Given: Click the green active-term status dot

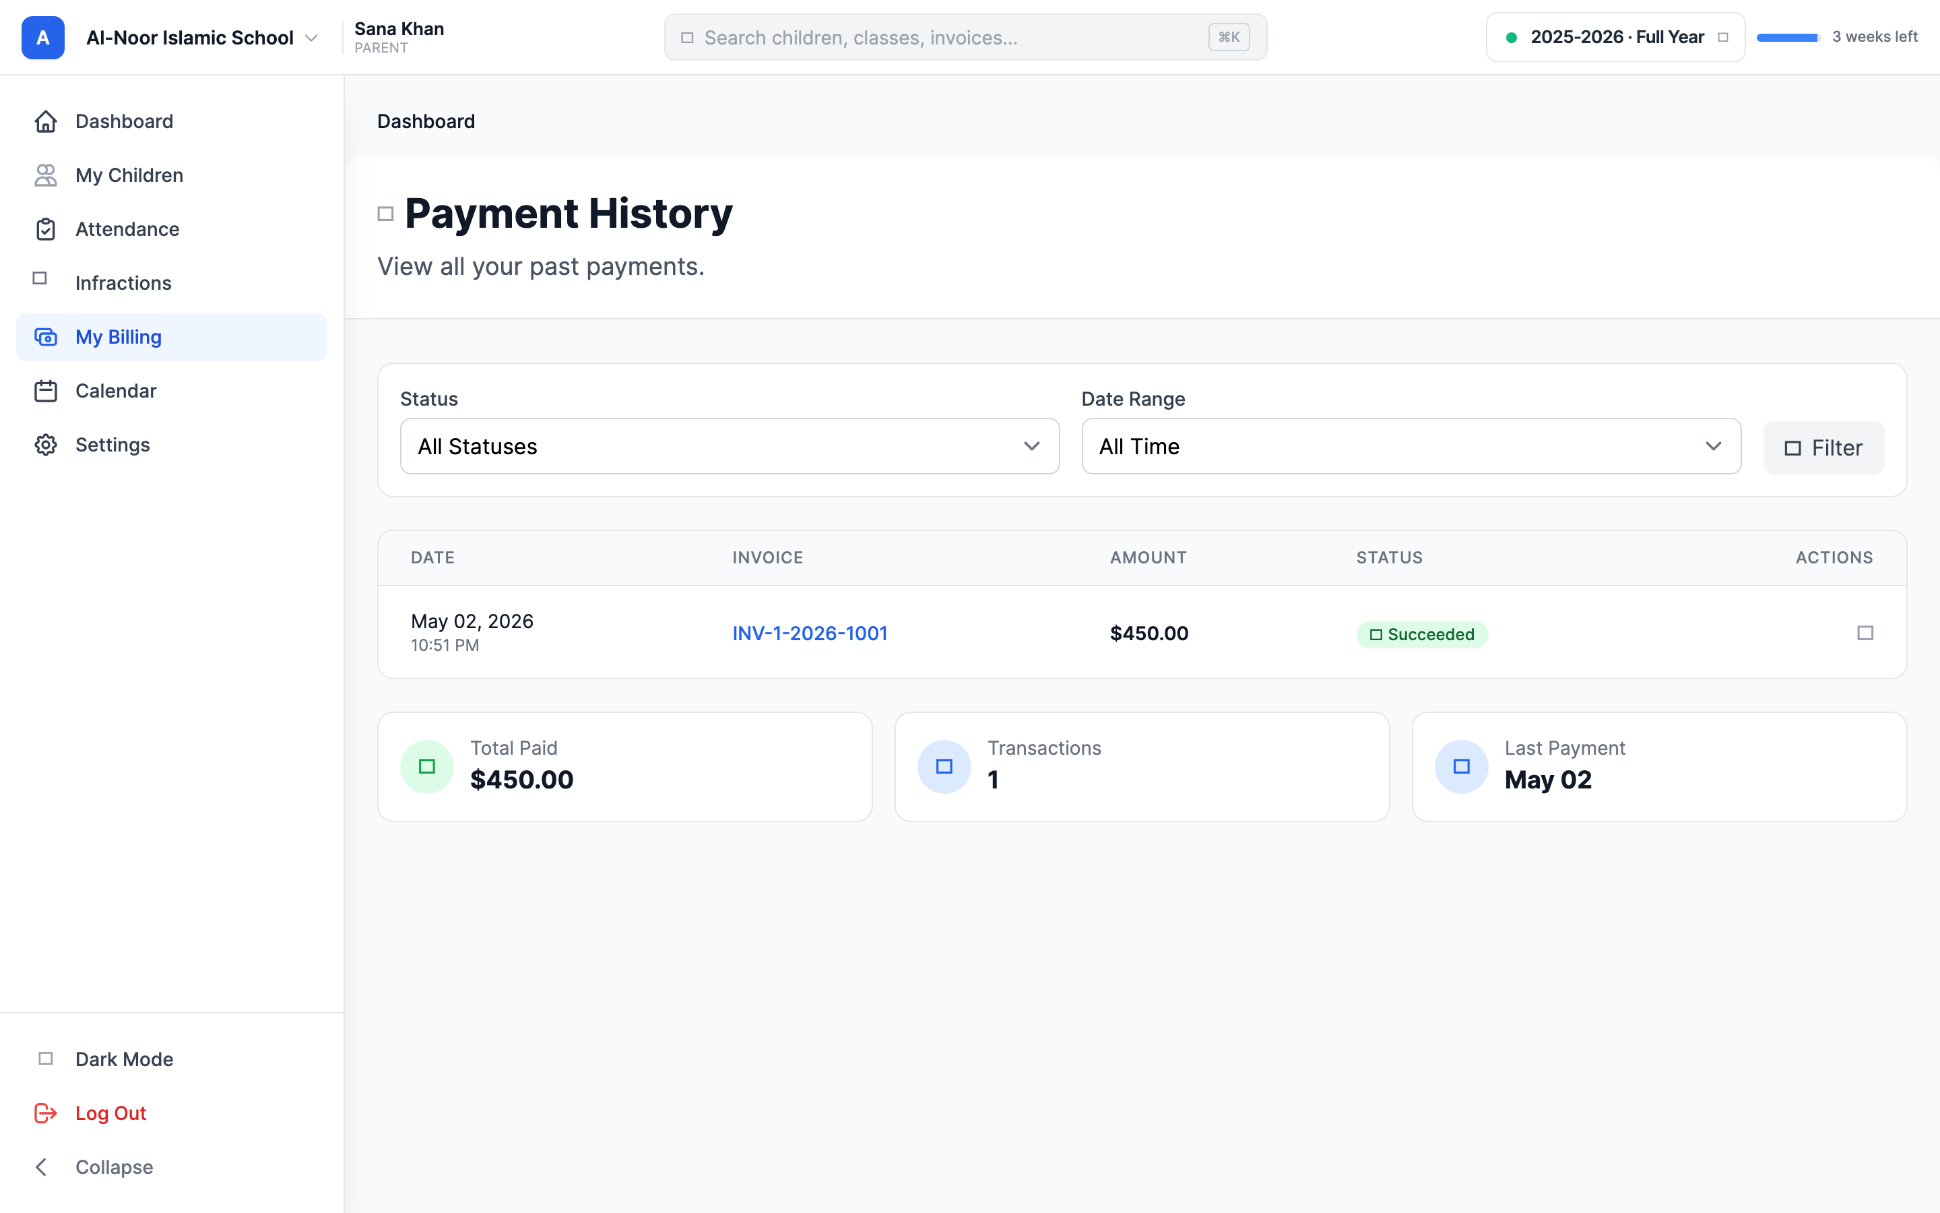Looking at the screenshot, I should [x=1511, y=38].
